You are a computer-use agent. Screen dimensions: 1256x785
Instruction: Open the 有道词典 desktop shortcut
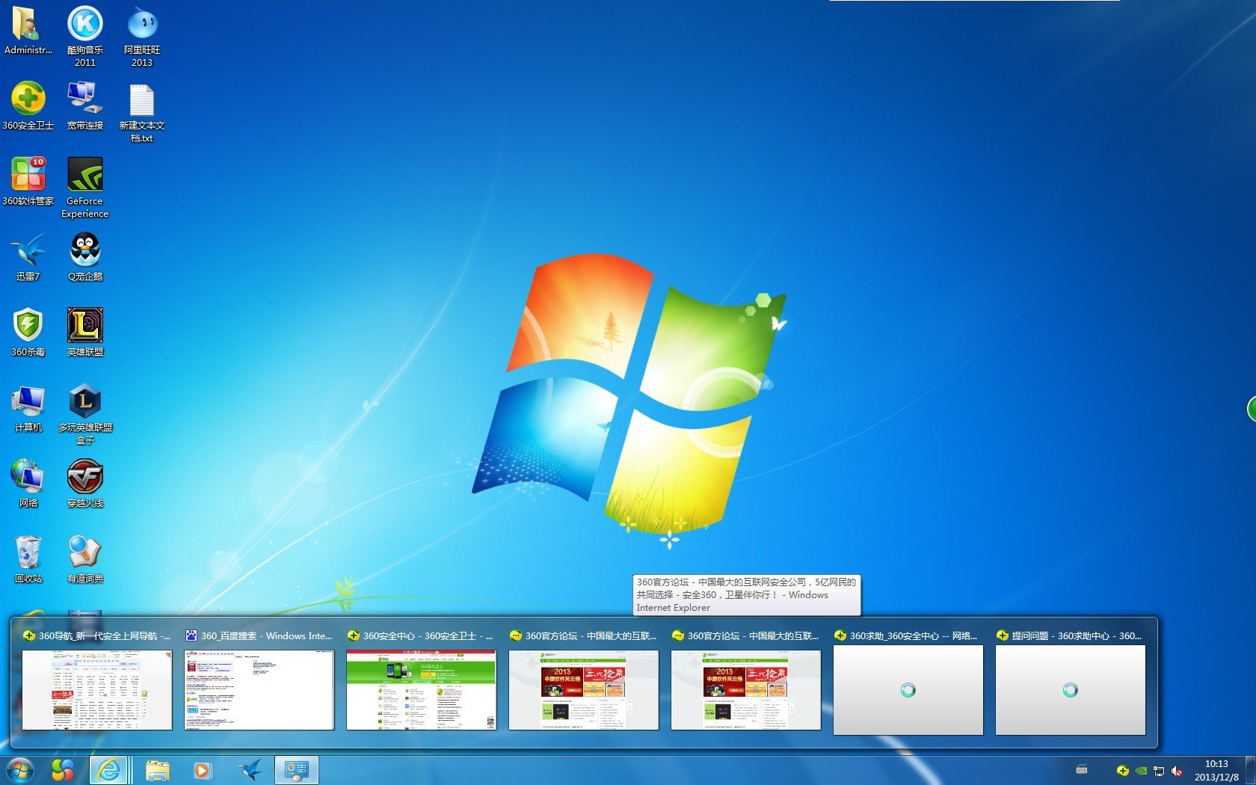[x=84, y=552]
